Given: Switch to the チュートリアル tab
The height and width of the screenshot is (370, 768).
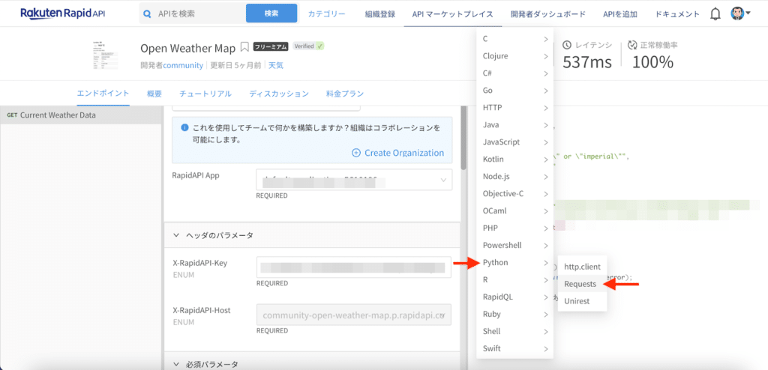Looking at the screenshot, I should [x=205, y=94].
